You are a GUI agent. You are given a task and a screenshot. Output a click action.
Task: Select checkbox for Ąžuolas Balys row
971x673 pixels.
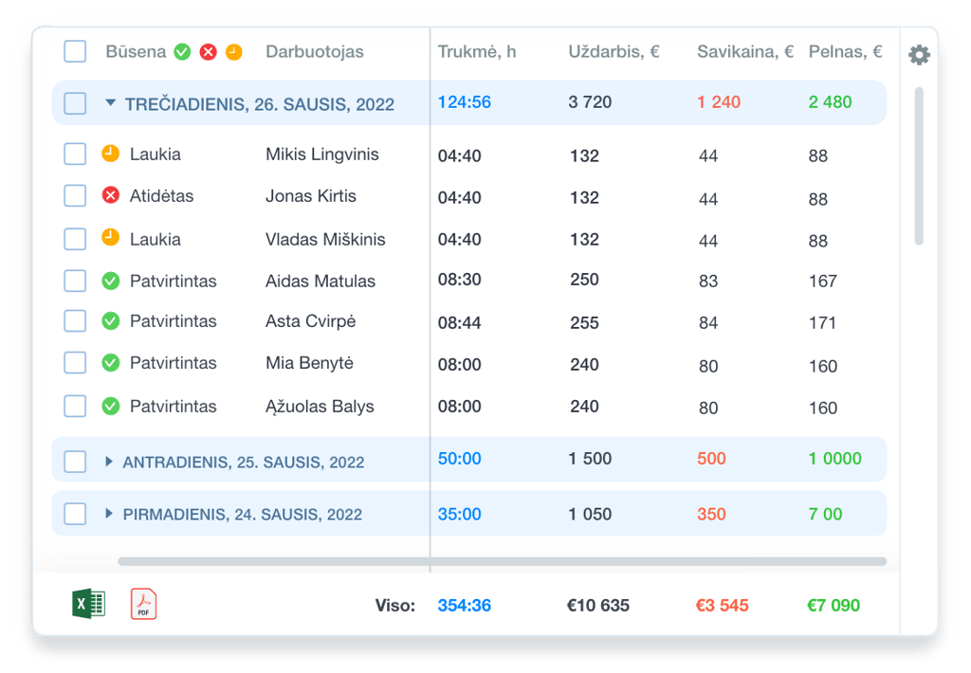pyautogui.click(x=75, y=406)
